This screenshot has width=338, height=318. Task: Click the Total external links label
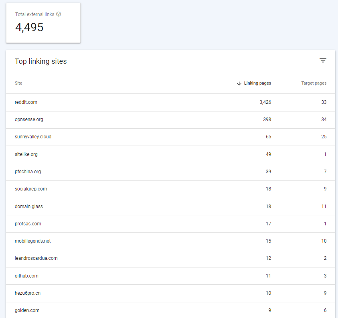pos(35,14)
